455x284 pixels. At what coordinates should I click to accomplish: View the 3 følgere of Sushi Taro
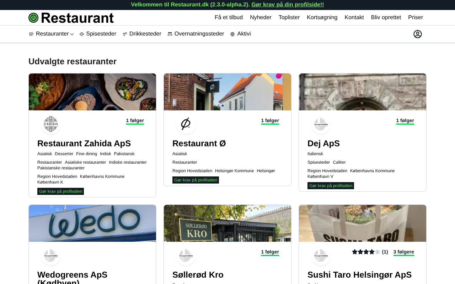(x=403, y=252)
